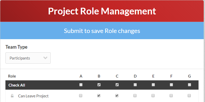Viewport: 205px width, 102px height.
Task: Enable Can Leave Project for role A
Action: click(x=81, y=96)
